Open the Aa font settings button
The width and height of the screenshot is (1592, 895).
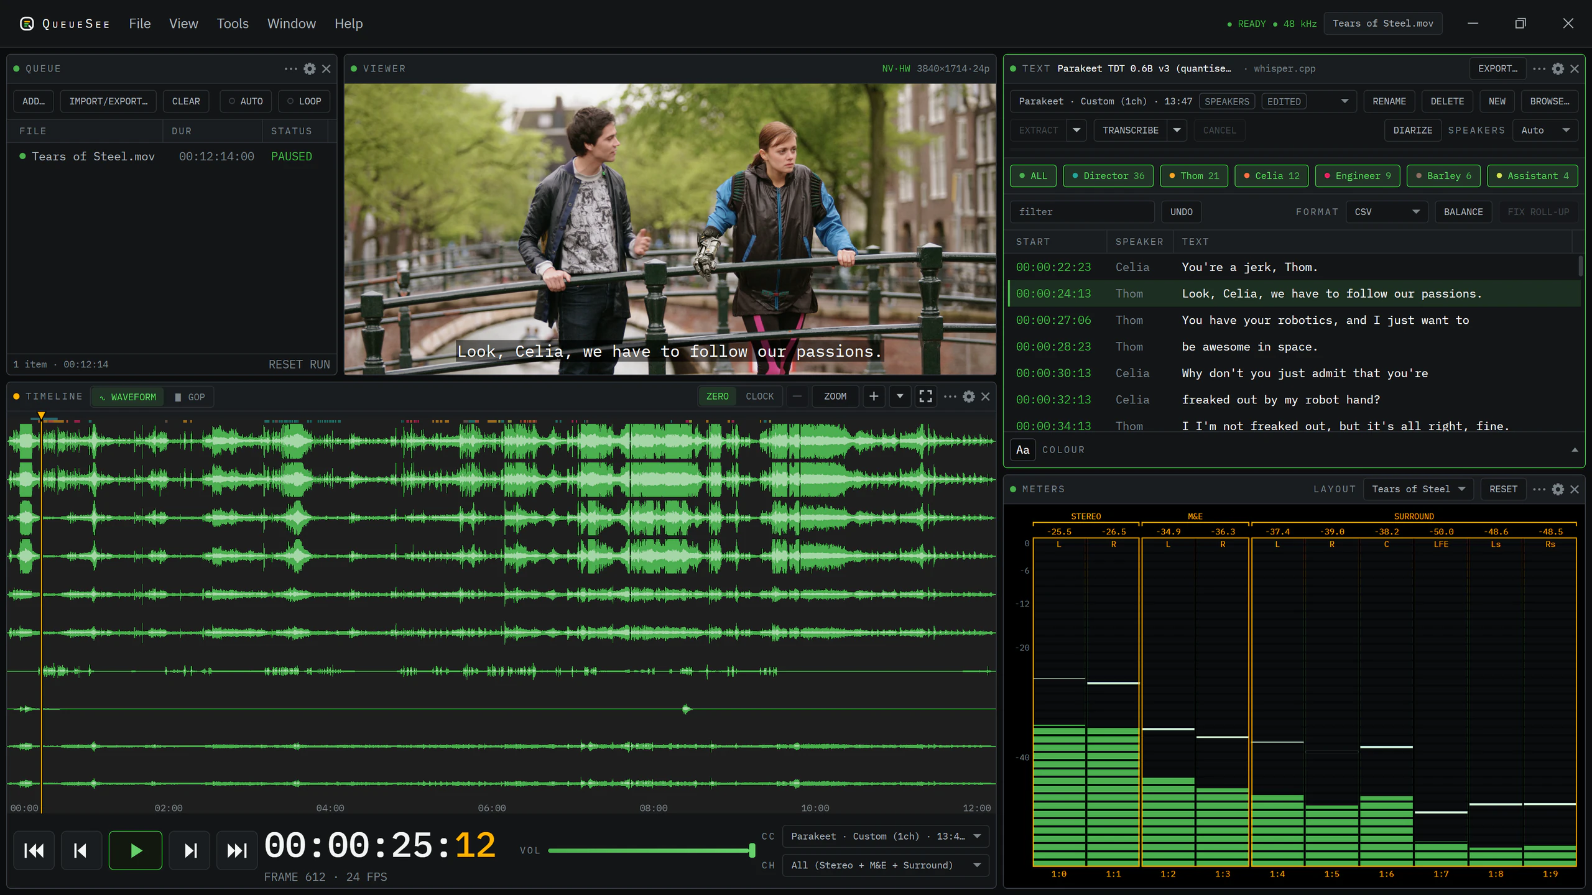[x=1023, y=450]
